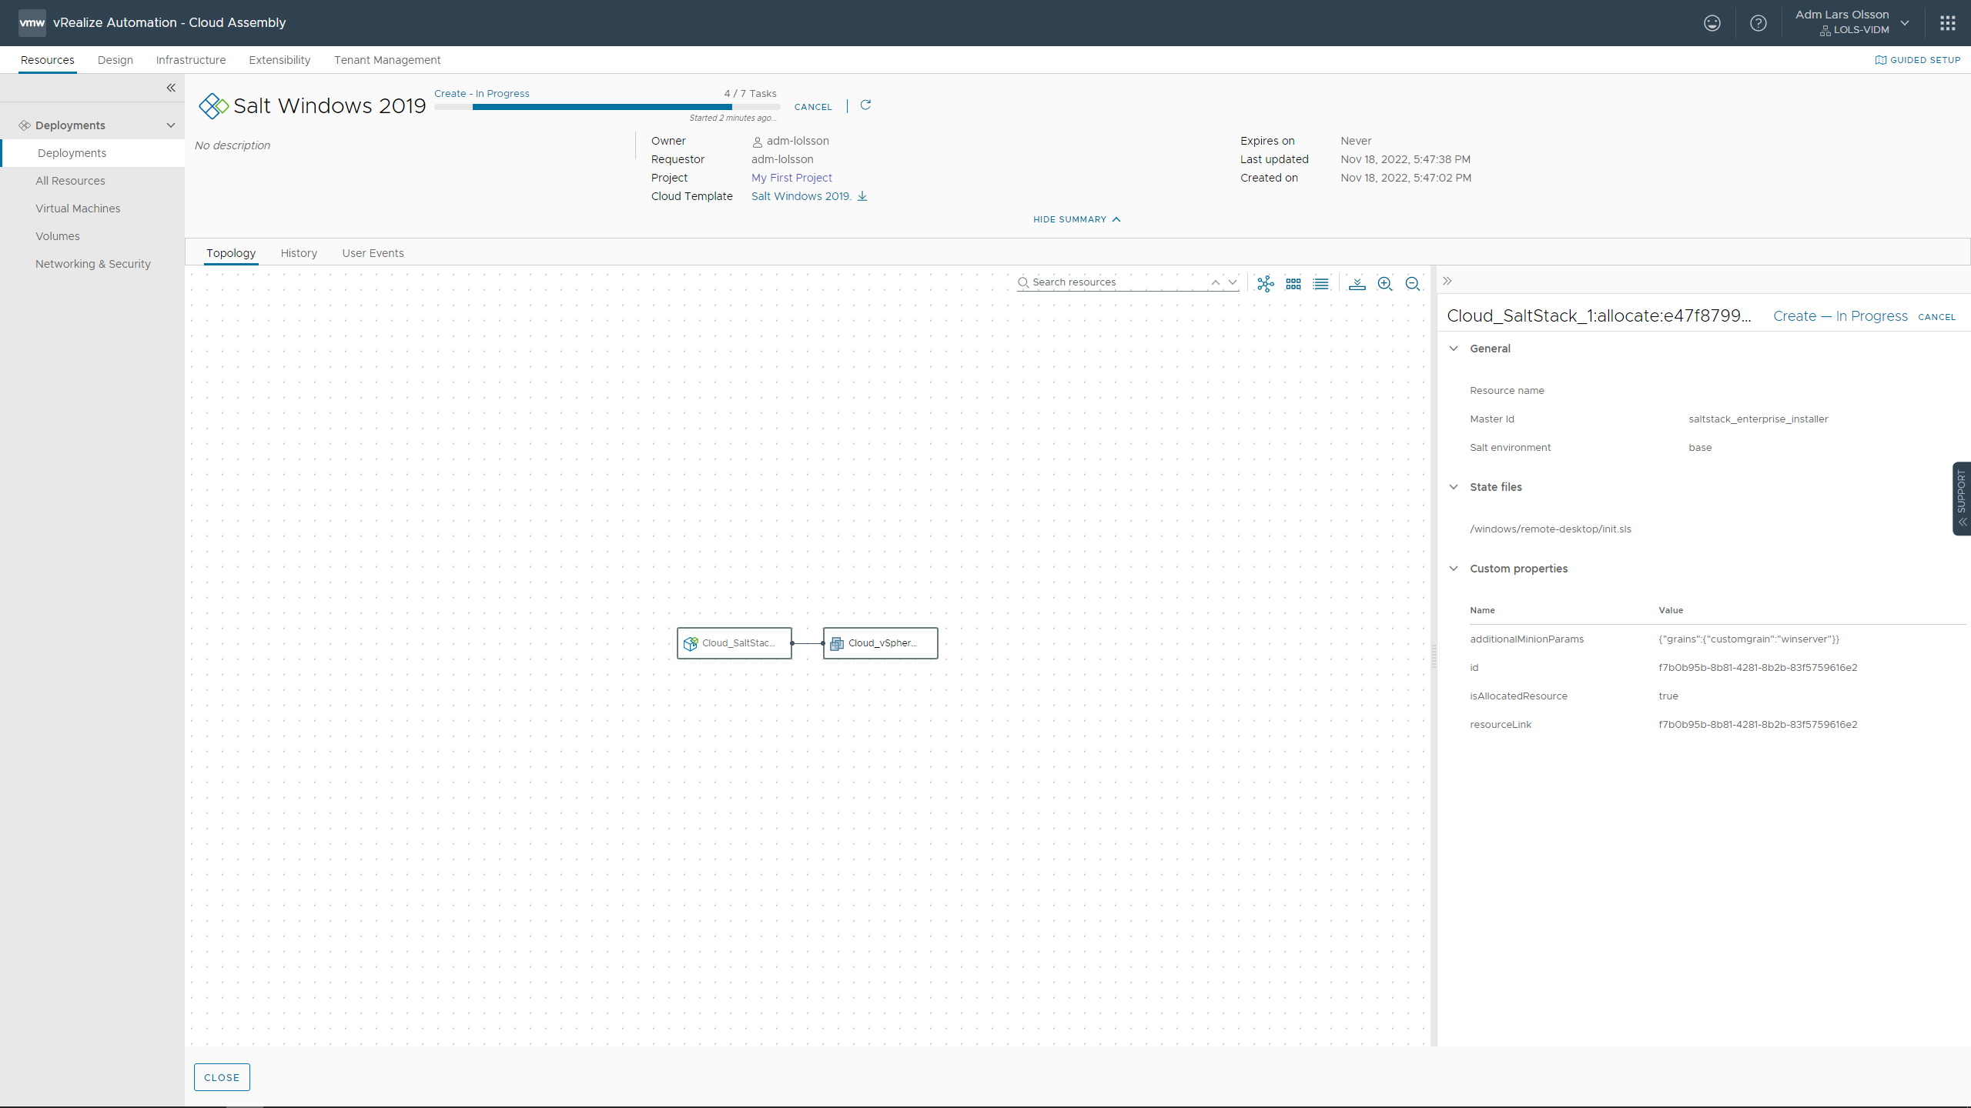Open All Resources in the sidebar

coord(70,181)
